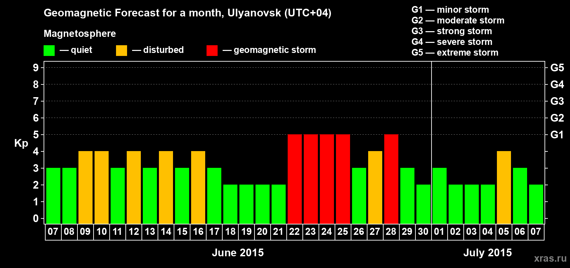Select the red Kp bar for June 28
Image resolution: width=570 pixels, height=268 pixels.
(x=391, y=179)
